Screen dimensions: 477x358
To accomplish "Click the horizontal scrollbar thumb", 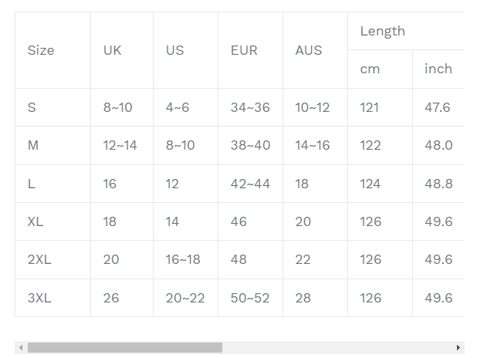I will coord(125,347).
